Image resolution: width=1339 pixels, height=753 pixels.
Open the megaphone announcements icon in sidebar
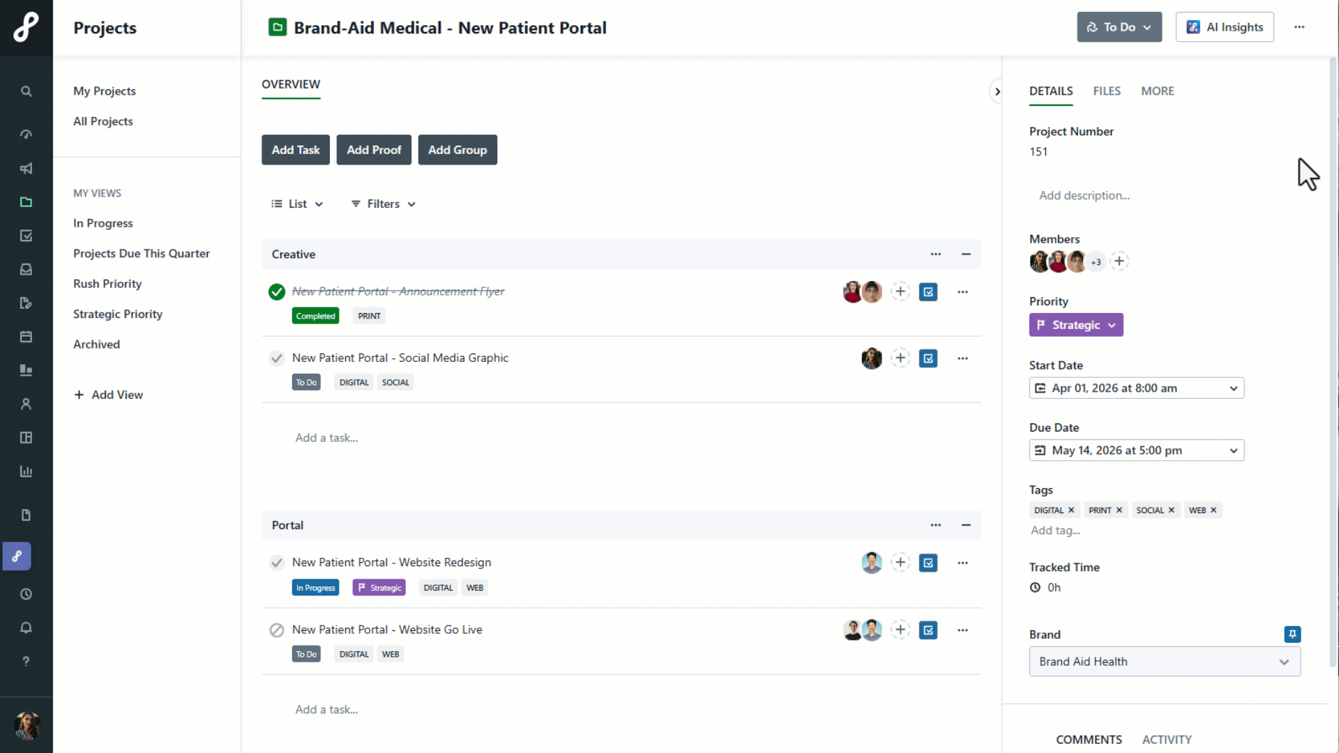pos(26,169)
